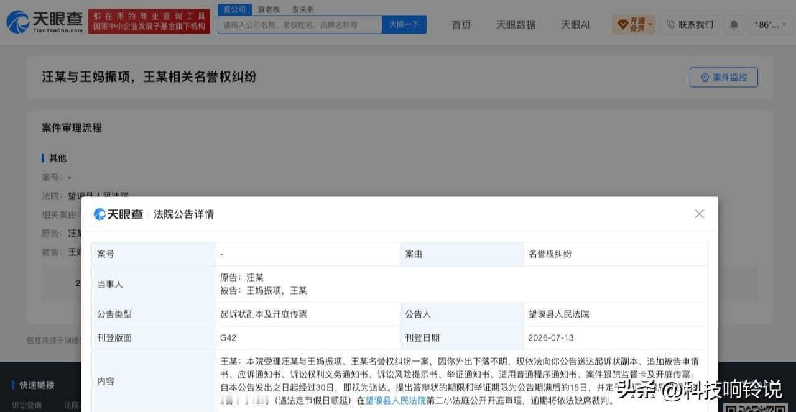The image size is (796, 412).
Task: Expand the 186 account dropdown
Action: (771, 25)
